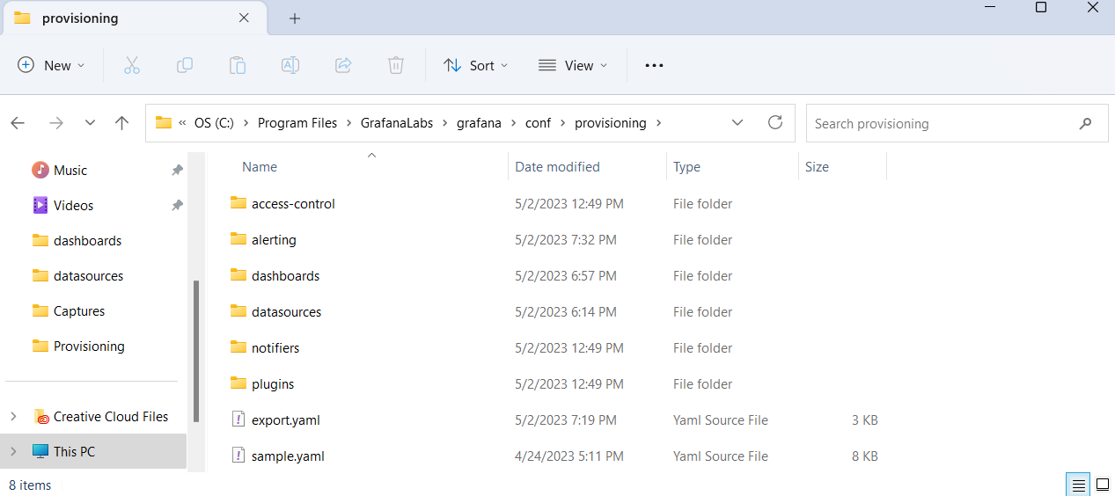The height and width of the screenshot is (496, 1115).
Task: Click Program Files in address path
Action: tap(297, 123)
